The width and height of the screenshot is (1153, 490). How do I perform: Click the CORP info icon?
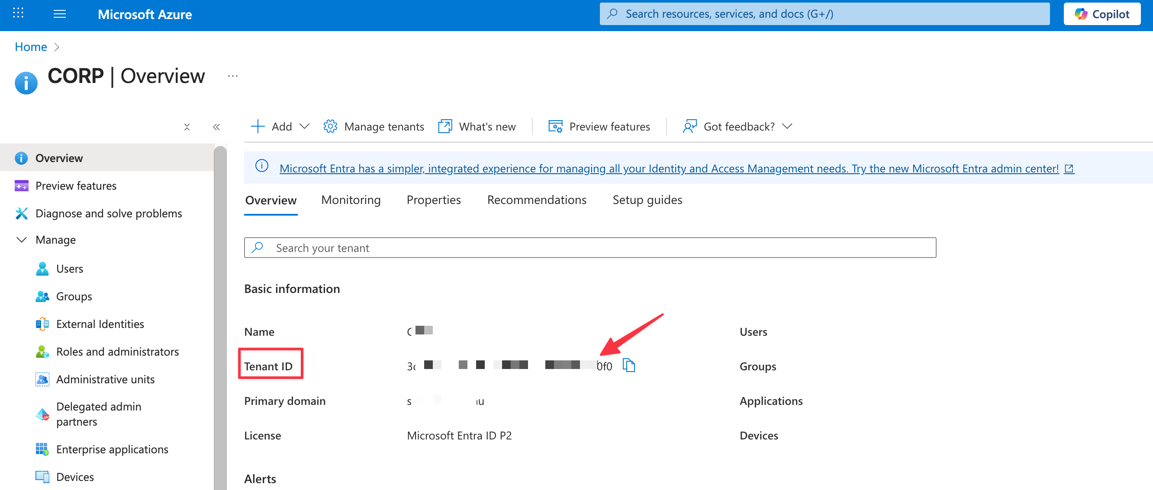tap(26, 83)
